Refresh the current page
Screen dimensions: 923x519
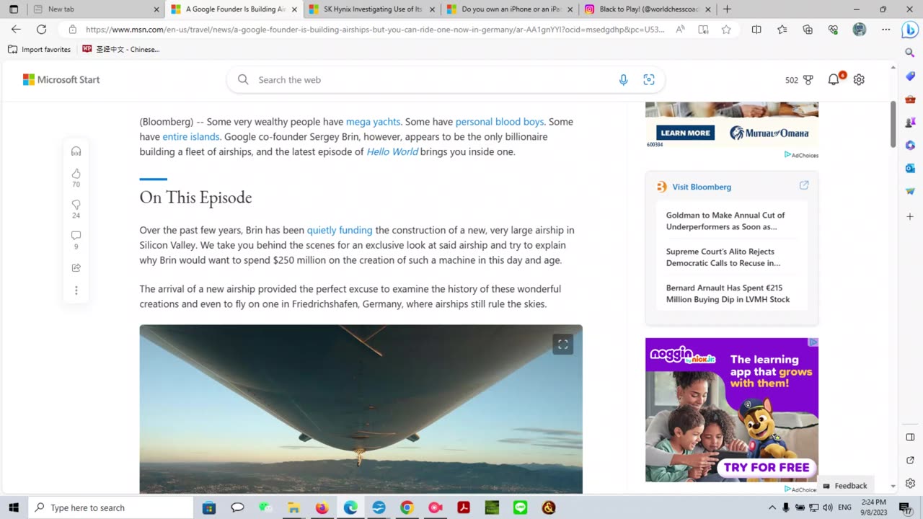(x=41, y=30)
